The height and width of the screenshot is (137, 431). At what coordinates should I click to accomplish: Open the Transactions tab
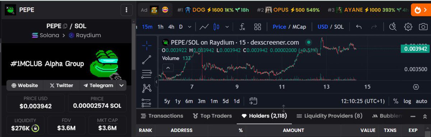pos(162,116)
